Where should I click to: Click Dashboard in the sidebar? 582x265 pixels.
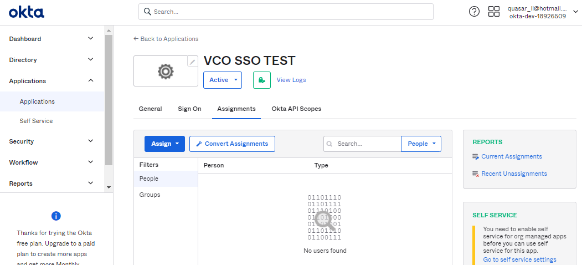[25, 39]
